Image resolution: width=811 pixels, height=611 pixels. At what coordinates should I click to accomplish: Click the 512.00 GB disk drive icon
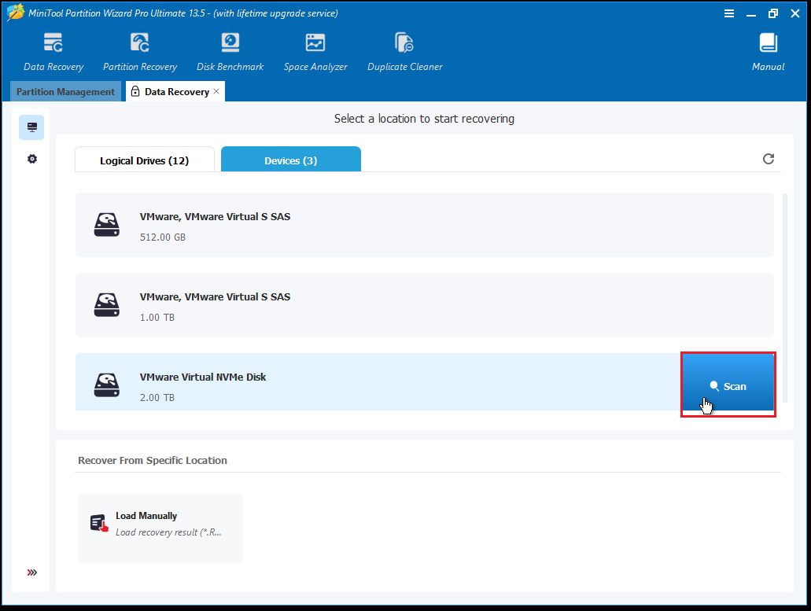pyautogui.click(x=106, y=225)
